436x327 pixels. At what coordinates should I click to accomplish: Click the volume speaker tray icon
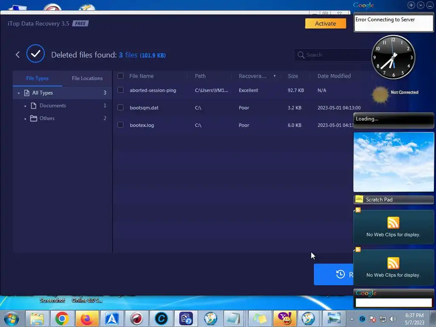(x=393, y=319)
